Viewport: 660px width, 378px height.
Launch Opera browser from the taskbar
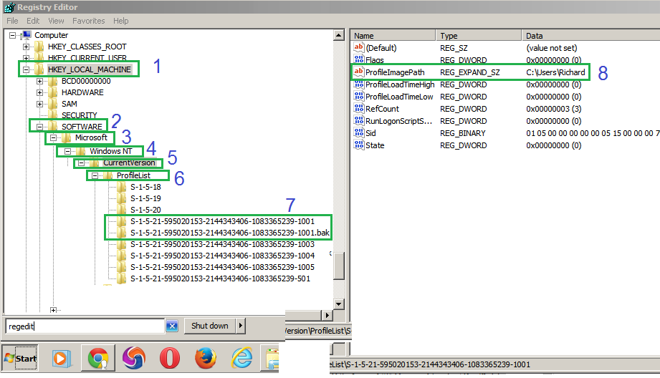pos(170,358)
